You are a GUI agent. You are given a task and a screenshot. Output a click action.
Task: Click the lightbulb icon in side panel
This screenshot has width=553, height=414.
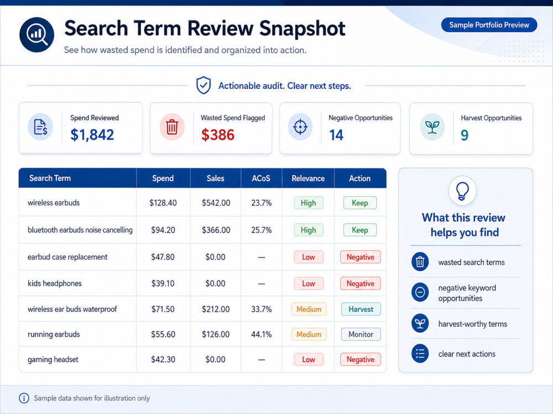tap(462, 190)
